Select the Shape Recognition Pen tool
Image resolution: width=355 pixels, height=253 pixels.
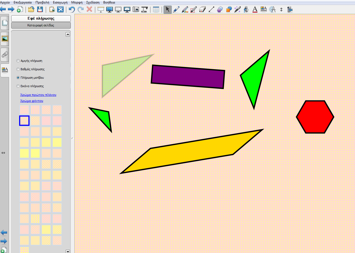point(194,10)
